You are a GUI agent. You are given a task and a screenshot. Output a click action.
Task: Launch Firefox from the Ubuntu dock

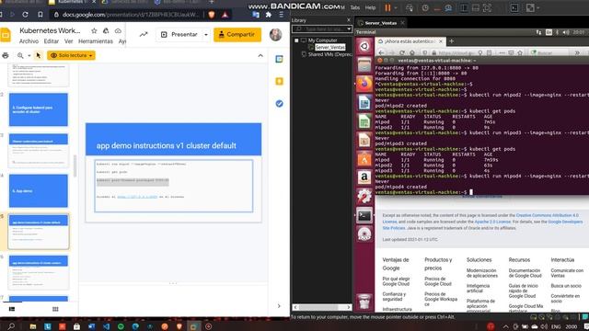(364, 84)
